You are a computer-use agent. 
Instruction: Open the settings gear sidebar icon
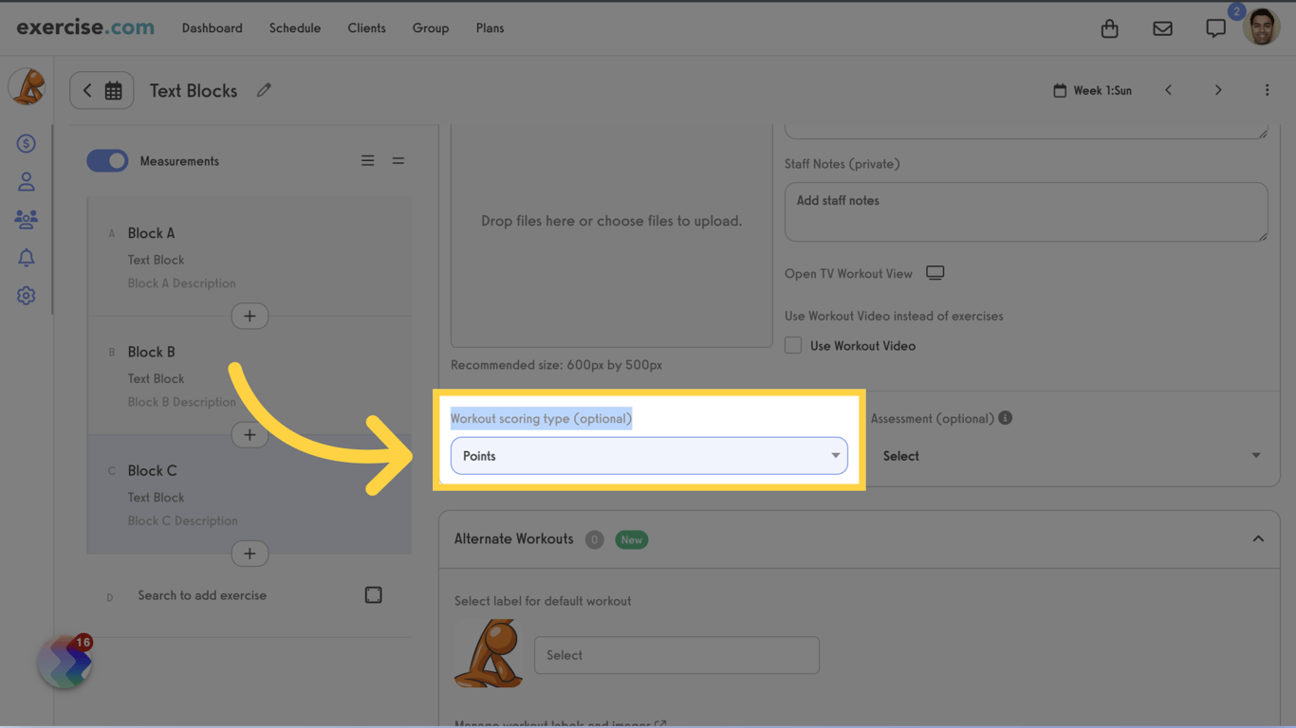[26, 296]
